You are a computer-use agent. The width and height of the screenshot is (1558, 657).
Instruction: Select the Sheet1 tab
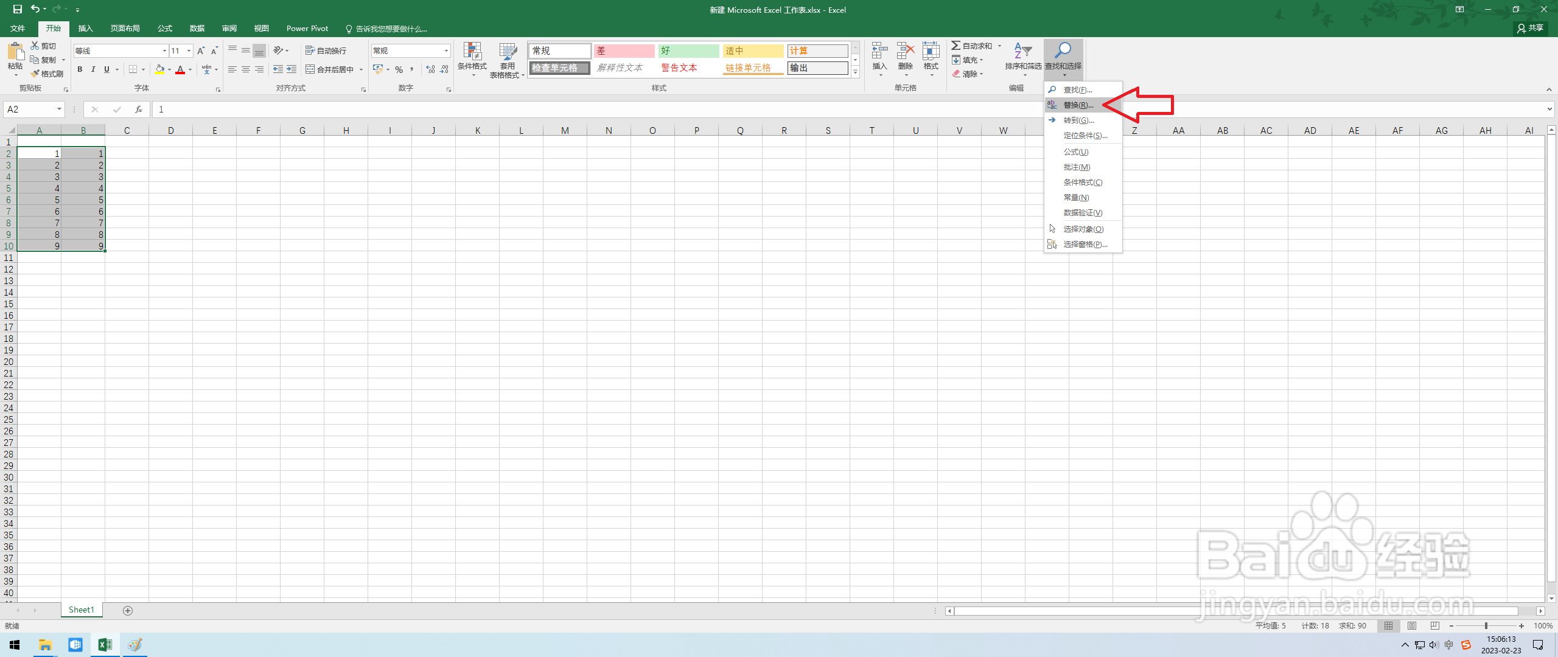pyautogui.click(x=82, y=610)
